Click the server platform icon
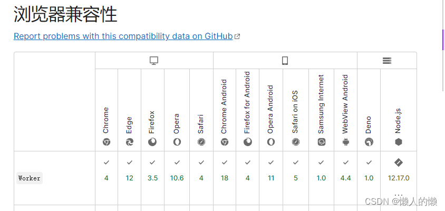The width and height of the screenshot is (445, 211). coord(387,61)
